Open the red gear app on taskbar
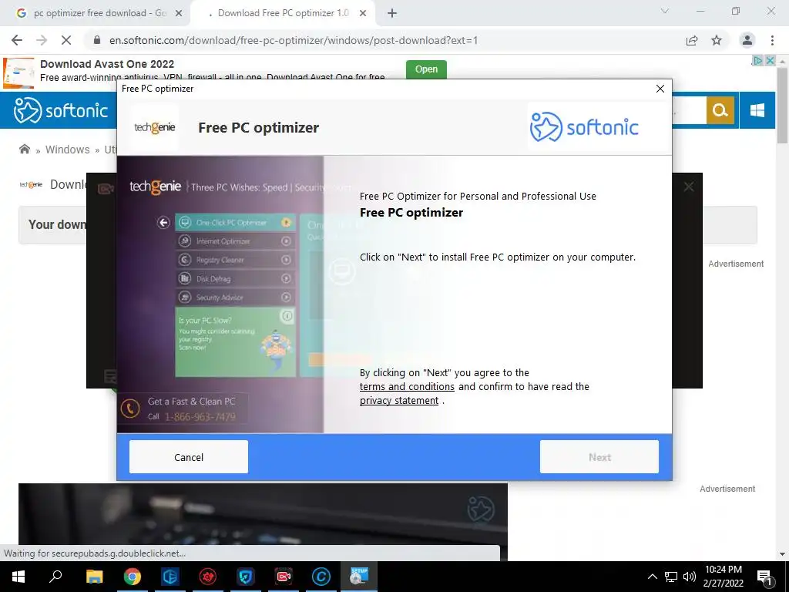789x592 pixels. (208, 577)
